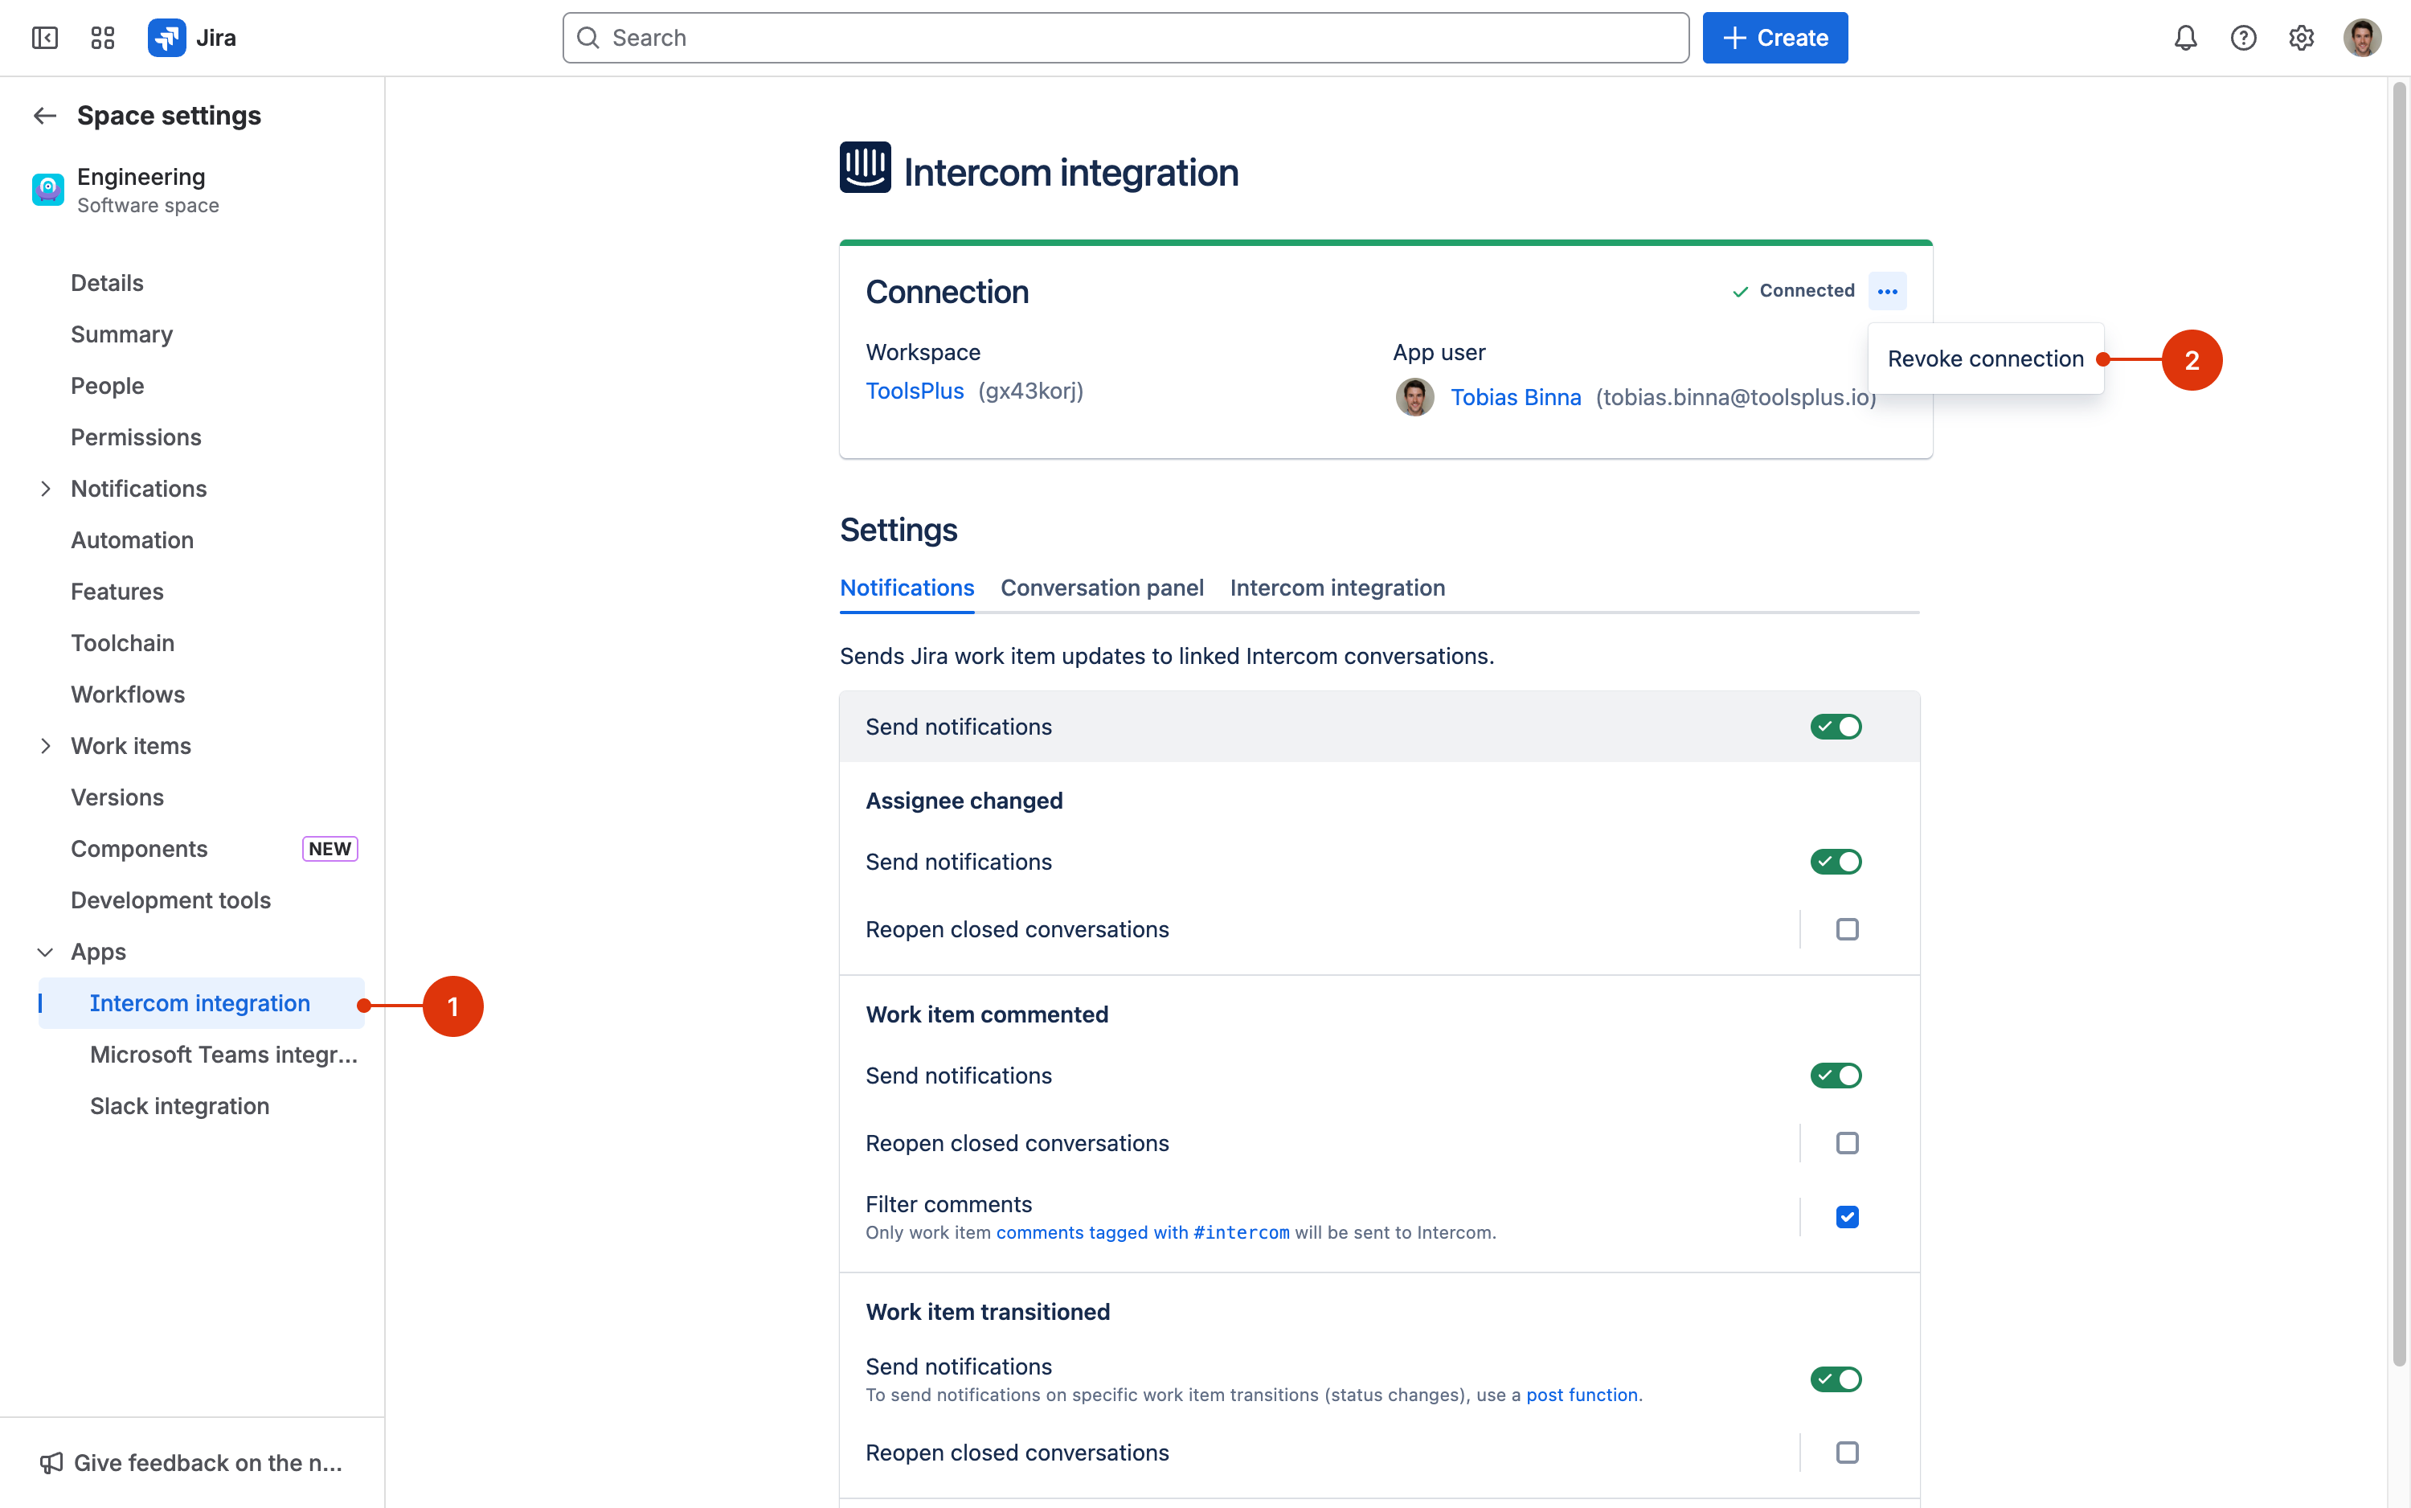Image resolution: width=2411 pixels, height=1508 pixels.
Task: Click the Jira logo icon
Action: coord(166,38)
